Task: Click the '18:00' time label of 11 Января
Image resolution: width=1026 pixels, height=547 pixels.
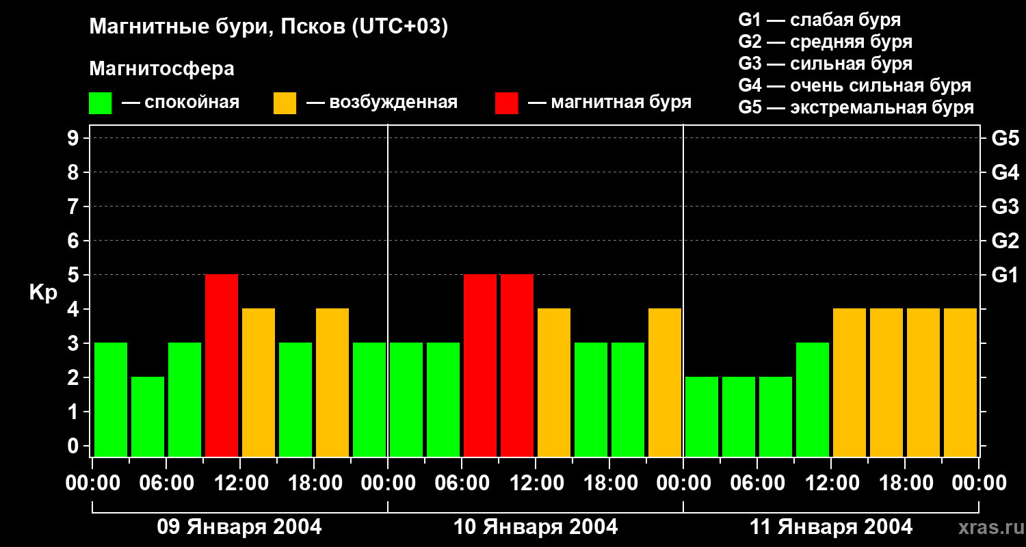Action: click(x=905, y=483)
